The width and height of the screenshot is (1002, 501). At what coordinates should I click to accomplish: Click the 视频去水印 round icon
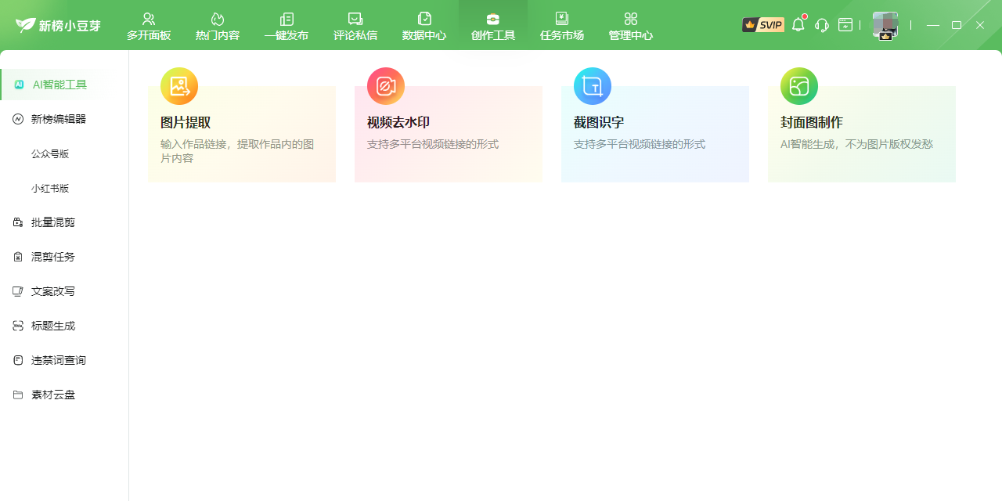(x=386, y=86)
